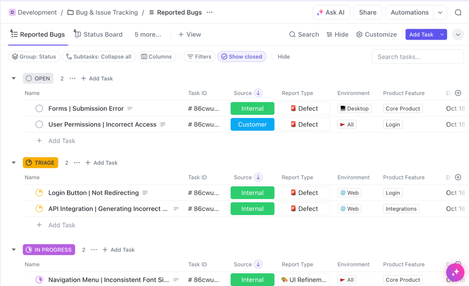Viewport: 469px width, 286px height.
Task: Open the Add Task dropdown arrow
Action: coord(442,34)
